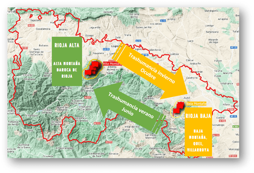Image resolution: width=254 pixels, height=173 pixels.
Task: Click the Lodosa town label
Action: [174, 54]
